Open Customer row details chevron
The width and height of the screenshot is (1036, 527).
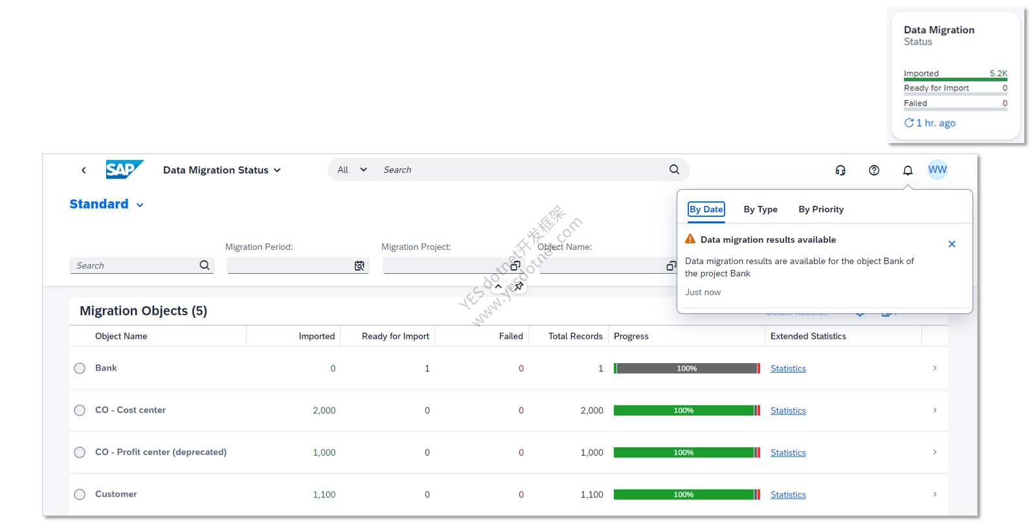tap(934, 494)
